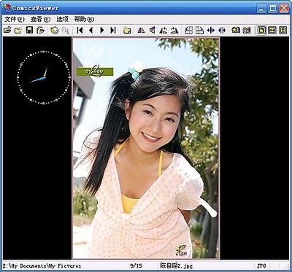This screenshot has height=272, width=292.
Task: Click the red two-page book icon
Action: coord(247,31)
